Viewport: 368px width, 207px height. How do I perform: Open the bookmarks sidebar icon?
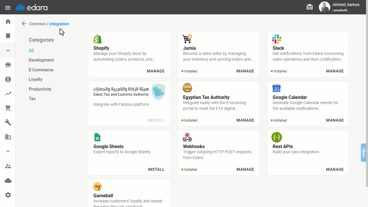[8, 36]
